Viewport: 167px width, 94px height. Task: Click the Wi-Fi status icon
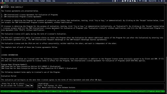pos(140,1)
